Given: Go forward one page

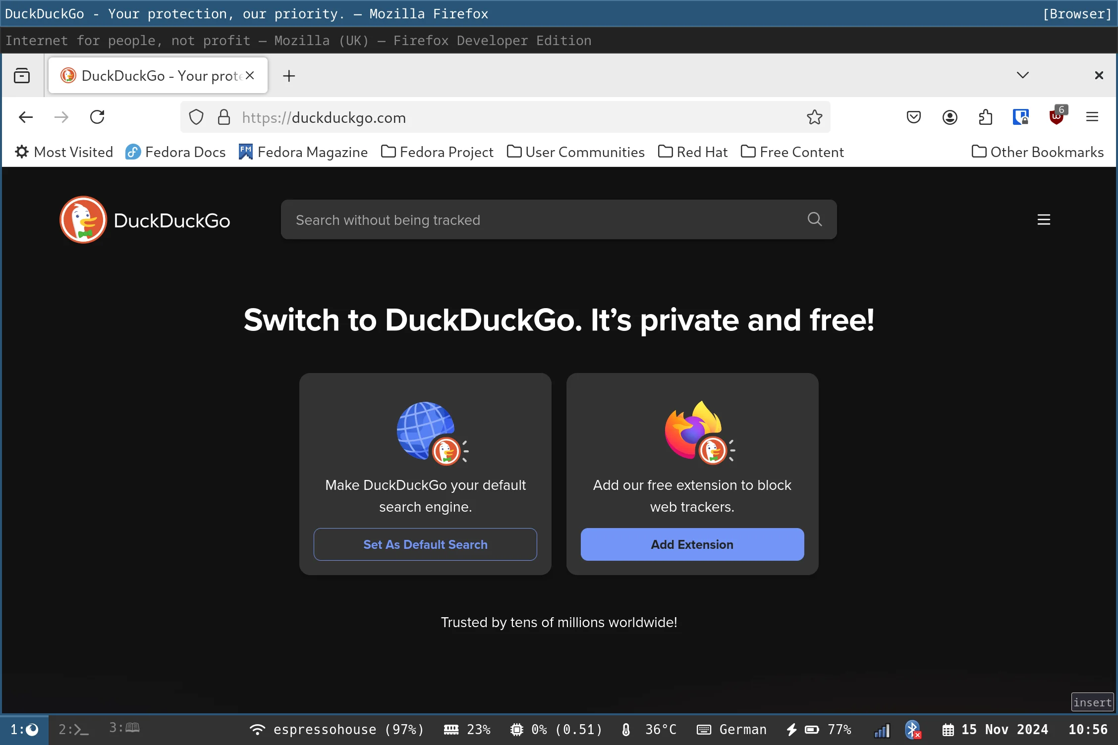Looking at the screenshot, I should [61, 117].
